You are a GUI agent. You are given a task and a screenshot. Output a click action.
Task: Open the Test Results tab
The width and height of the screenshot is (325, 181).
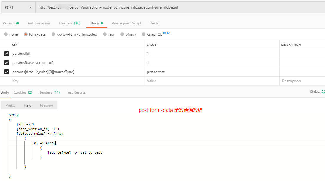point(75,92)
